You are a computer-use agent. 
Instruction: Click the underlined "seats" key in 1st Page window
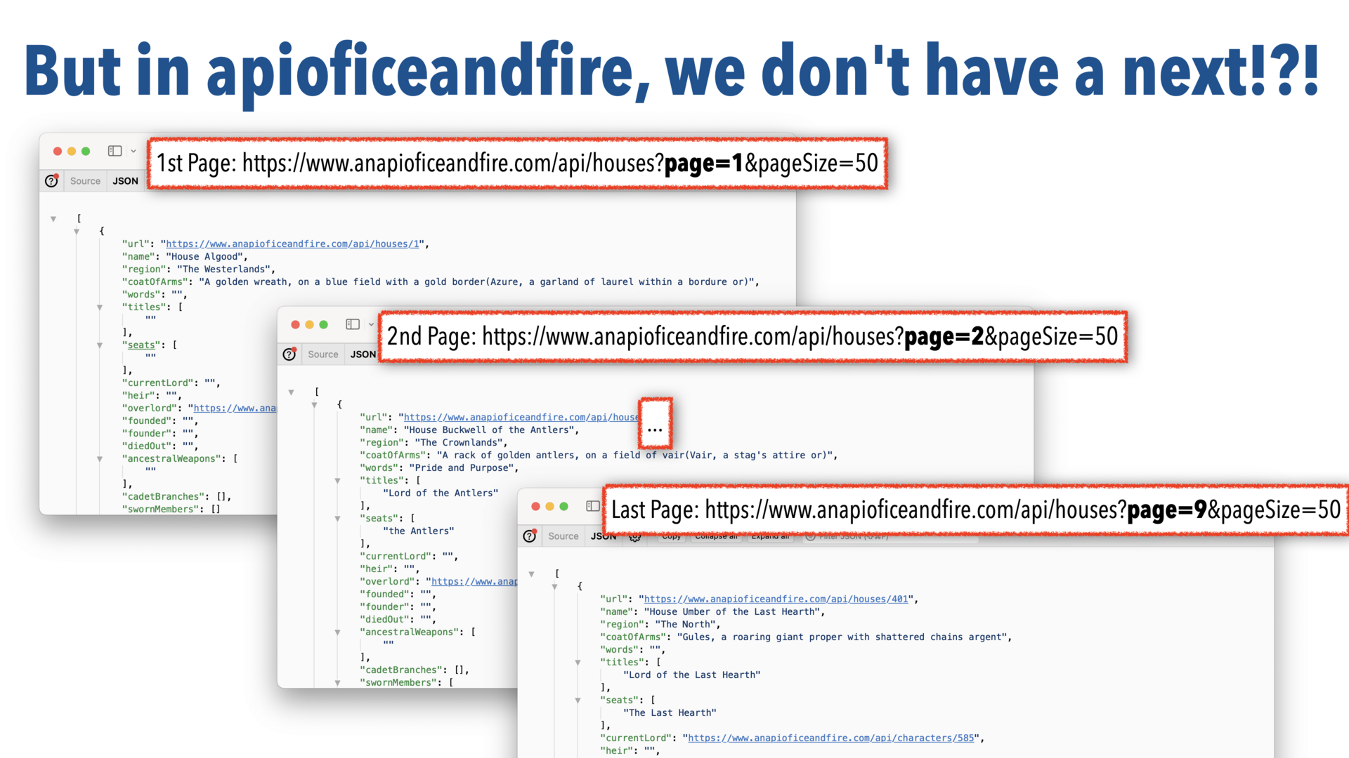(x=141, y=345)
